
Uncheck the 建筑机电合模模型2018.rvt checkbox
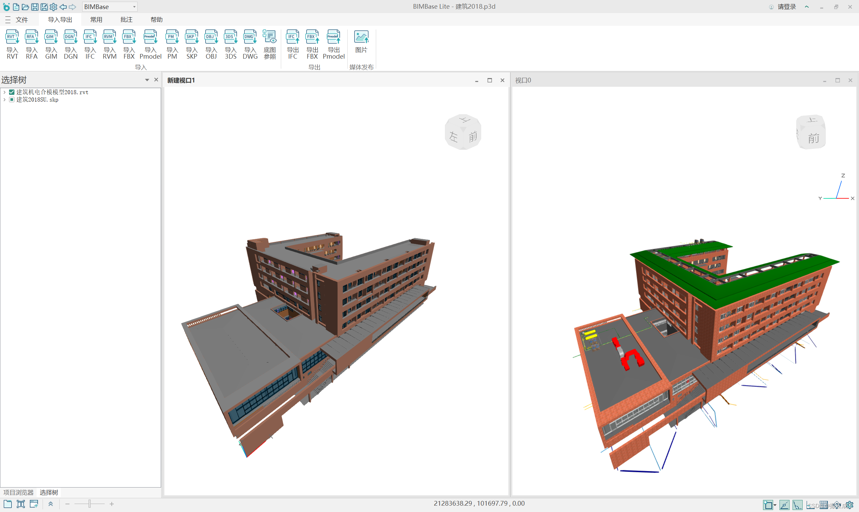tap(12, 92)
